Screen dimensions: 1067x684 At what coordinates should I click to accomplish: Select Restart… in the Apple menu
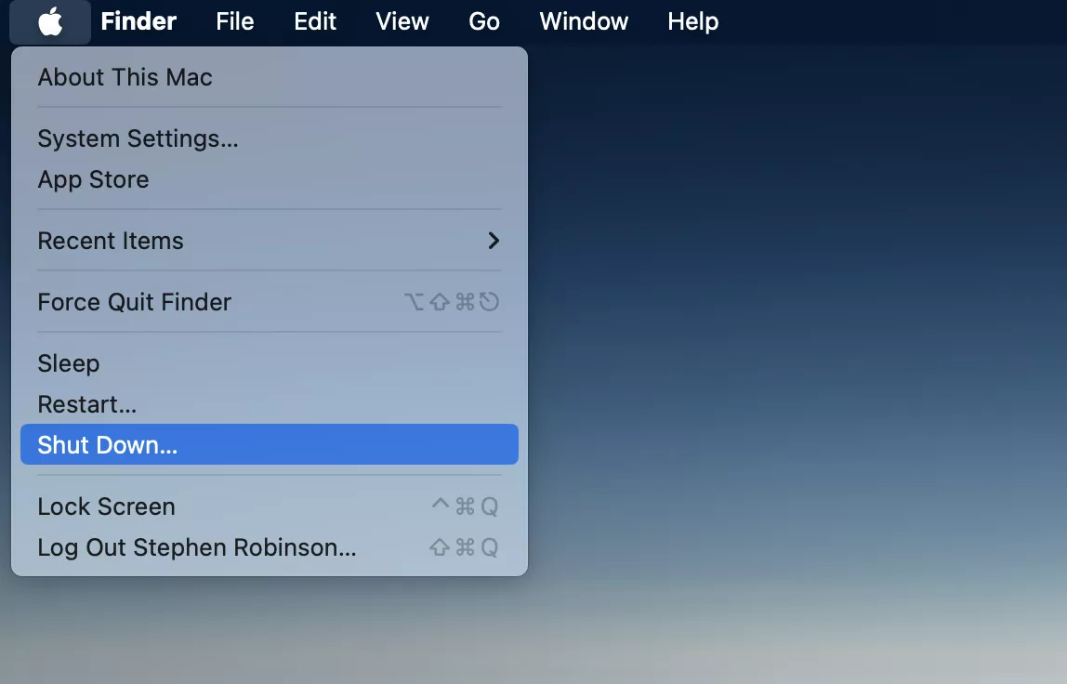pyautogui.click(x=86, y=404)
